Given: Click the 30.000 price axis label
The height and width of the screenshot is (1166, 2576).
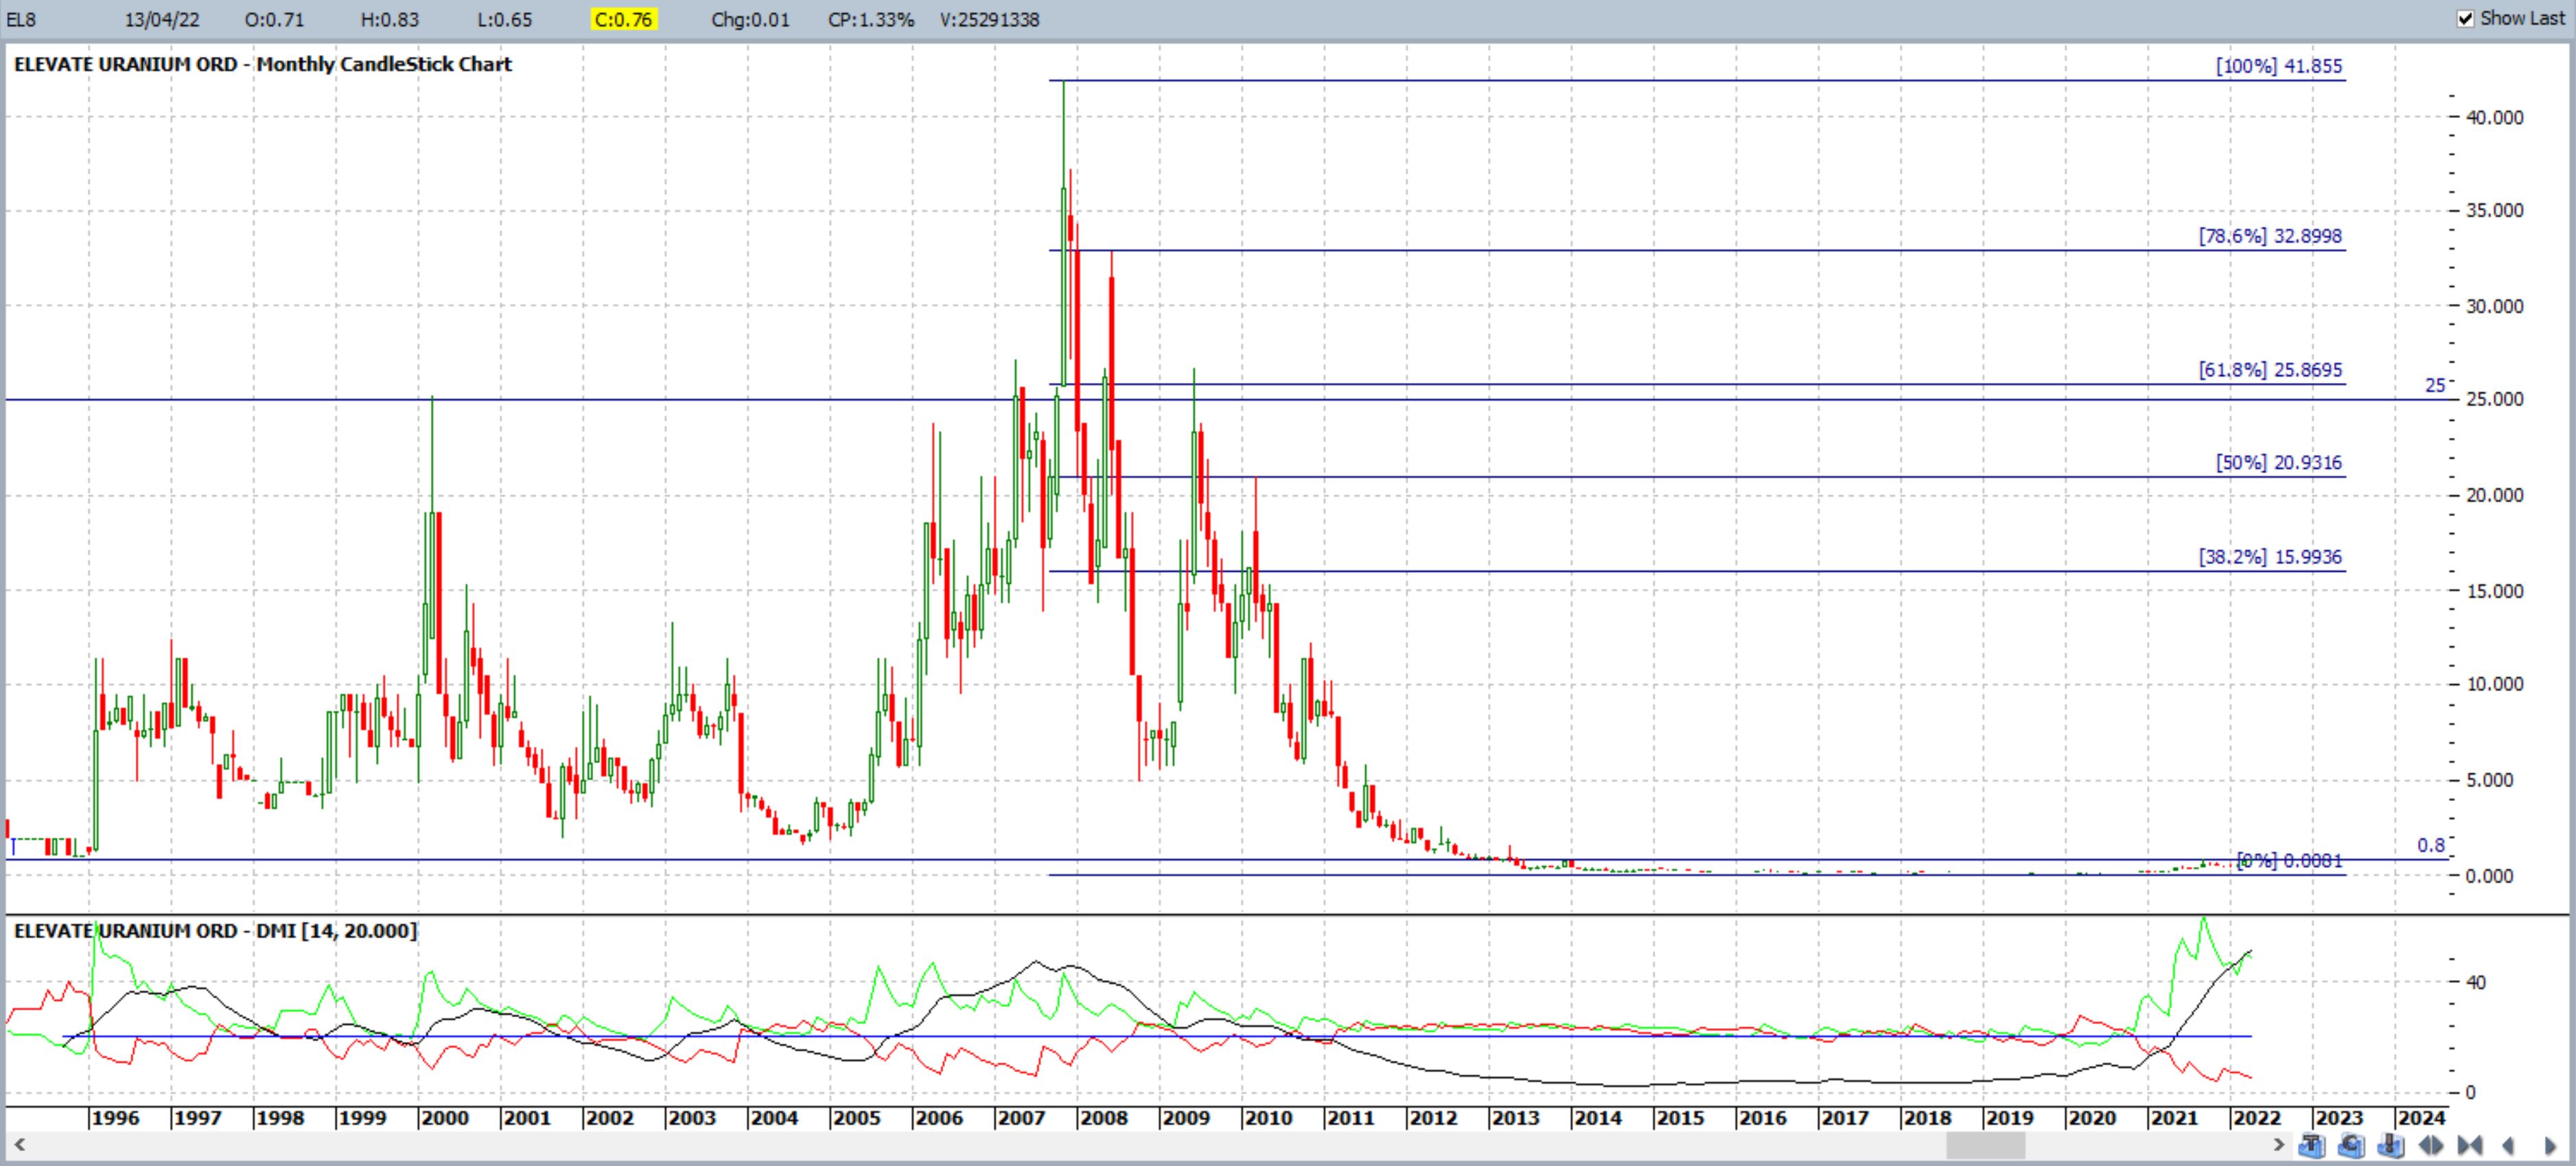Looking at the screenshot, I should pyautogui.click(x=2494, y=306).
